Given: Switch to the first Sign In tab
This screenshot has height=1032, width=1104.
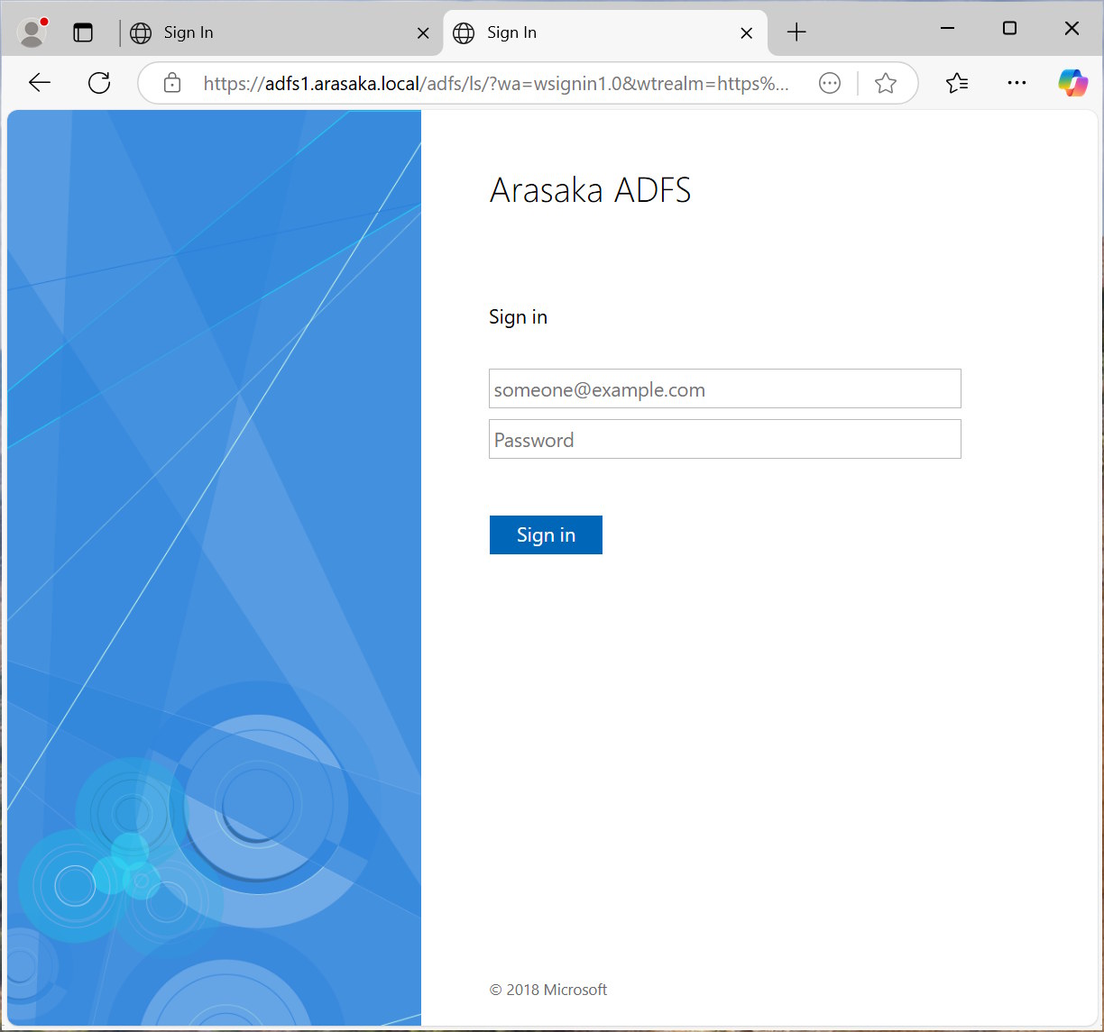Looking at the screenshot, I should (x=271, y=32).
